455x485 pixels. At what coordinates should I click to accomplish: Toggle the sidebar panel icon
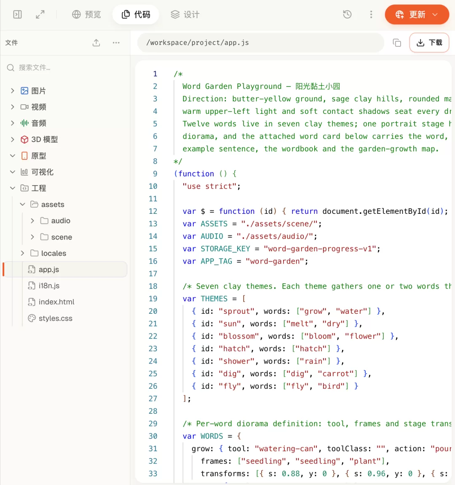[x=17, y=14]
